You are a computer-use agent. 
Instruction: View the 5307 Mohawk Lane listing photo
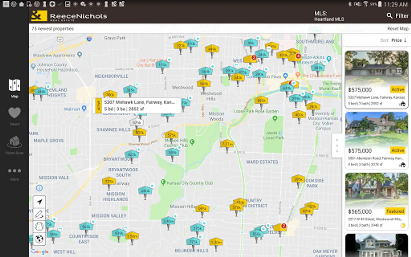(x=376, y=68)
